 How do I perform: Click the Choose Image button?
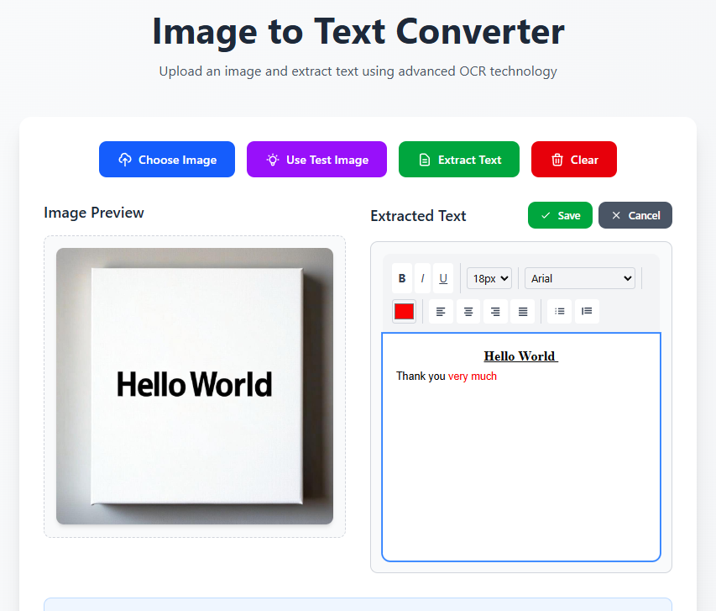(x=167, y=159)
